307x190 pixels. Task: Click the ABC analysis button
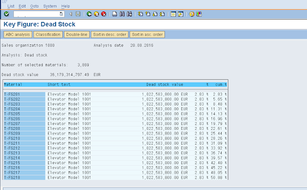(x=18, y=34)
